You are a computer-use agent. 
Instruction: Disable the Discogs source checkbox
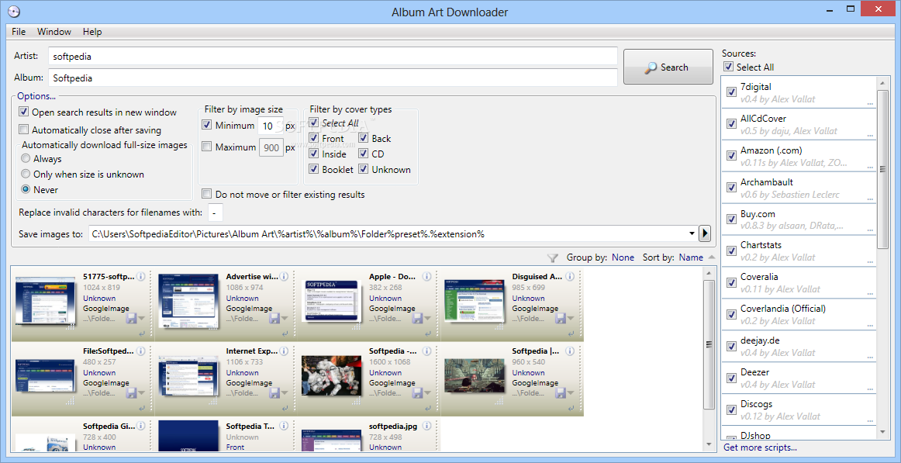(x=731, y=409)
